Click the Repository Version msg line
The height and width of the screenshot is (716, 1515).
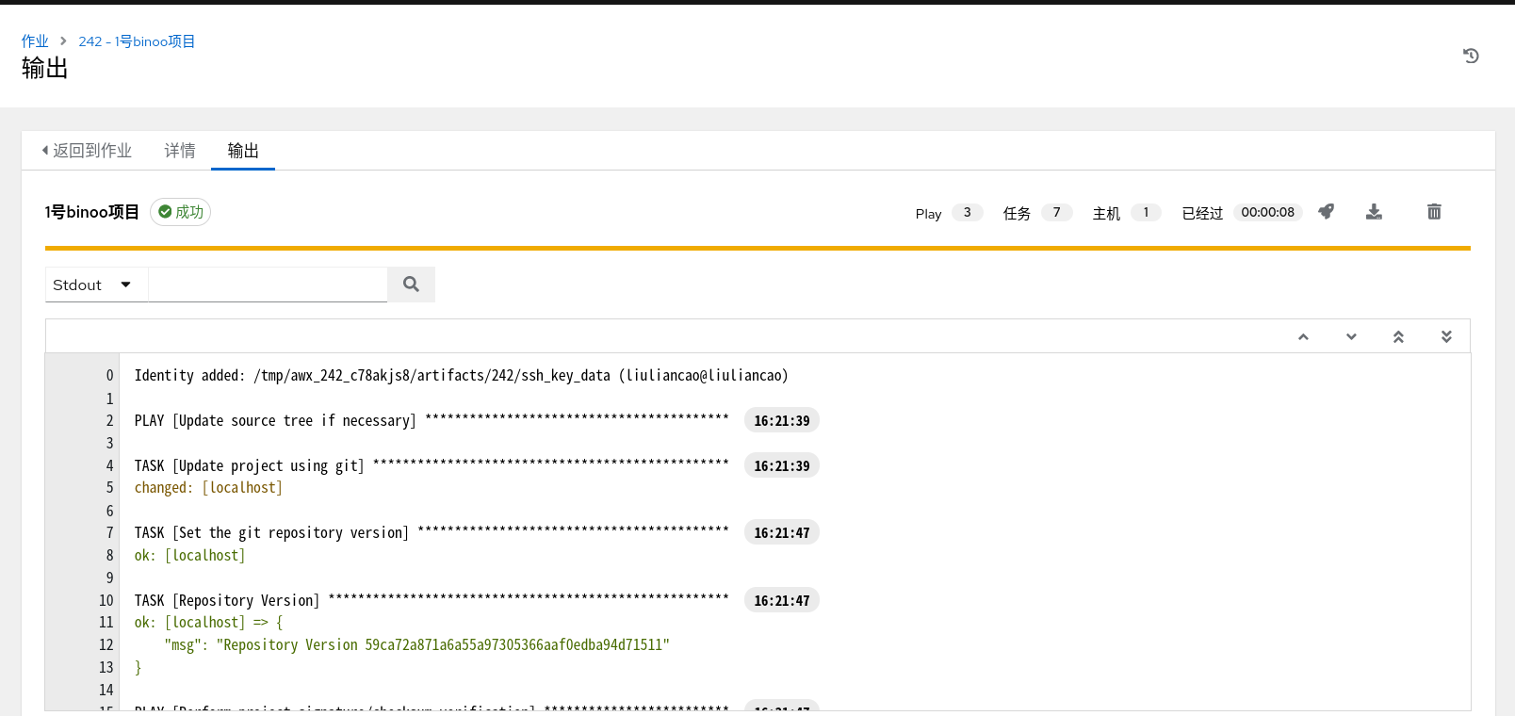417,645
